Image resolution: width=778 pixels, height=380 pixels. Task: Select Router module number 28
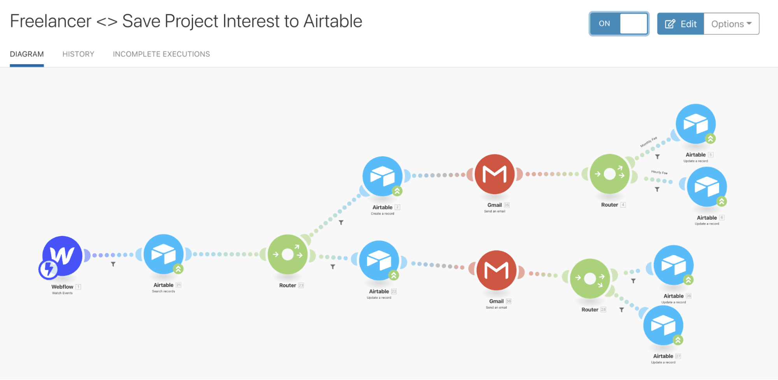[590, 279]
